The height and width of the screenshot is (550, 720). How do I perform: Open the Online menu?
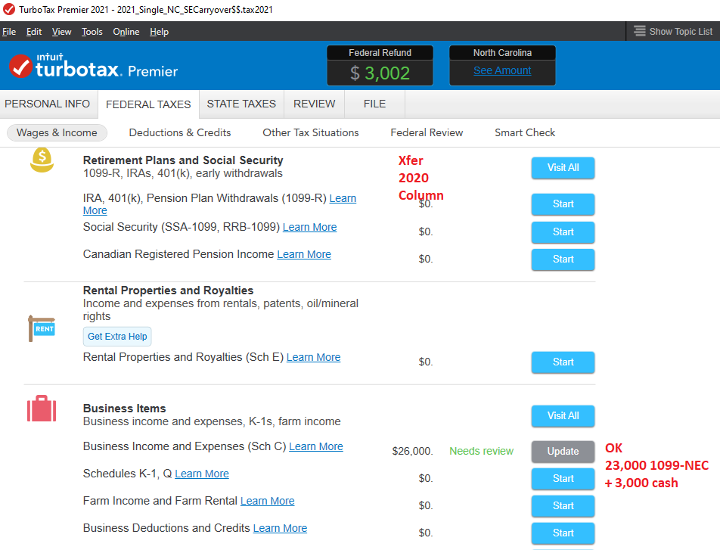pyautogui.click(x=126, y=32)
